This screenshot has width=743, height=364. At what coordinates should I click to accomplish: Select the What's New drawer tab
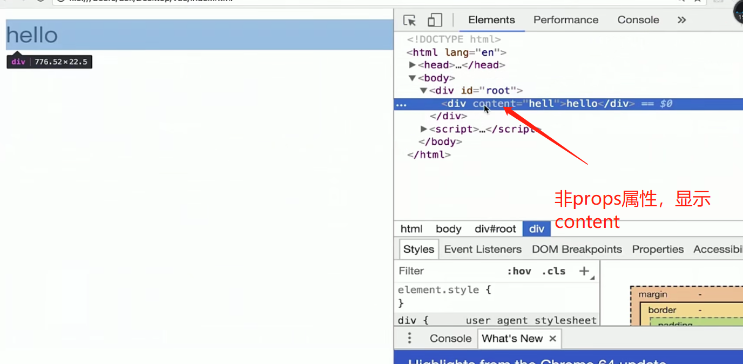512,339
